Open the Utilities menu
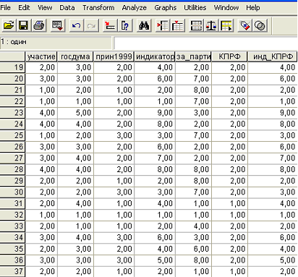Screen dimensions: 298x277 pos(195,8)
